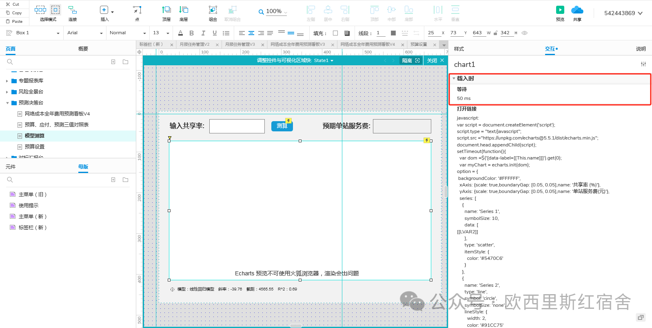This screenshot has width=652, height=328.
Task: Expand the 风险全景台 folder in page tree
Action: [7, 92]
